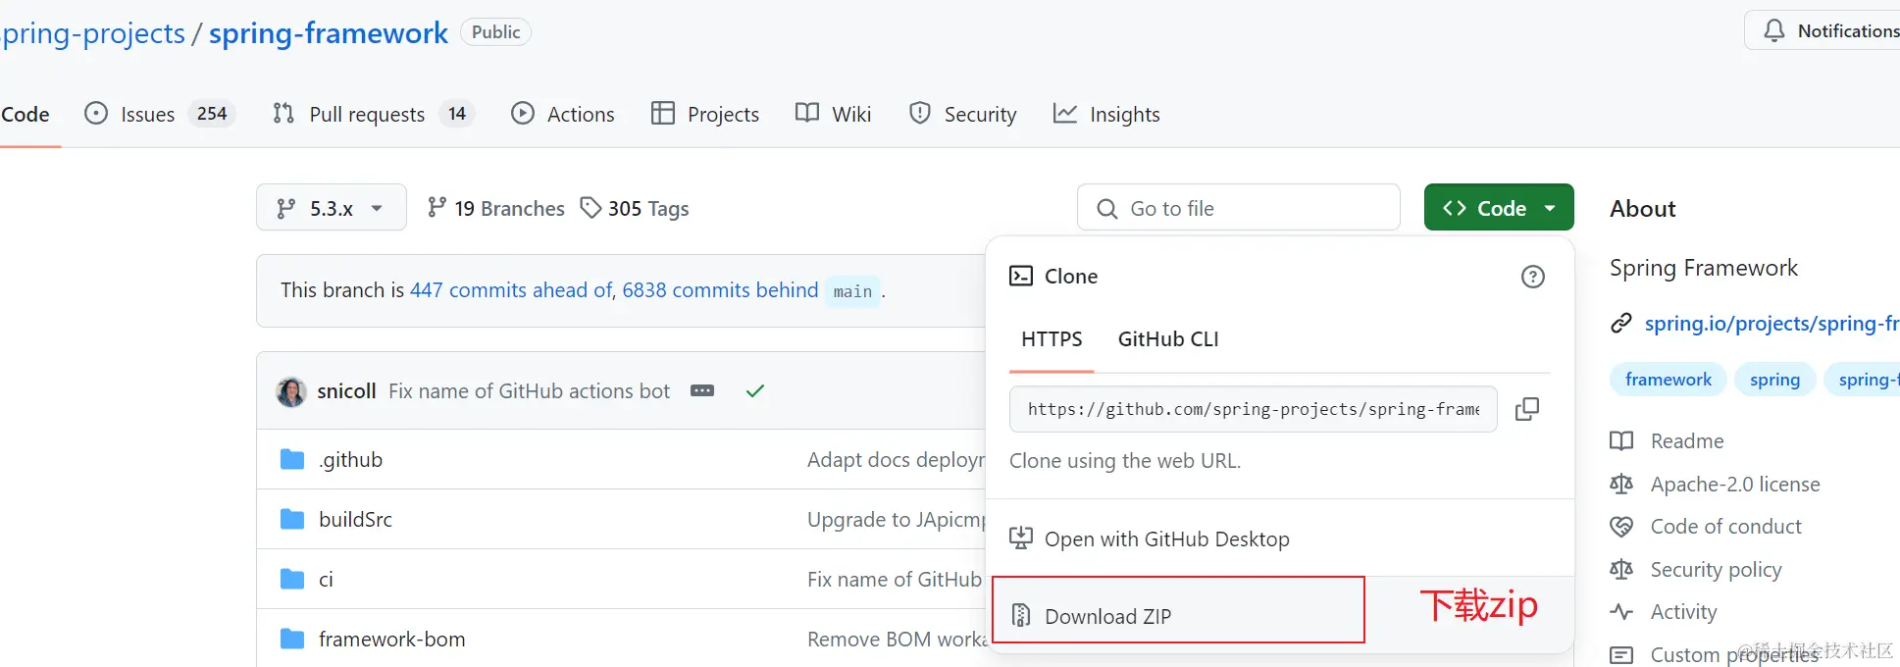The height and width of the screenshot is (667, 1900).
Task: Expand commit message ellipsis button
Action: point(702,391)
